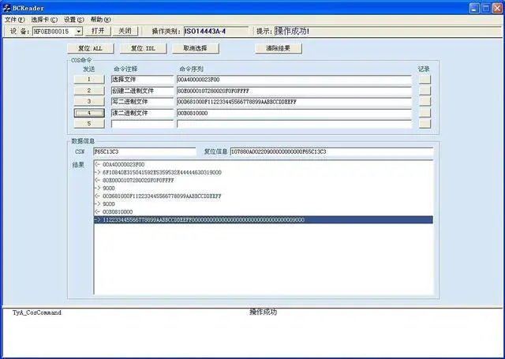The height and width of the screenshot is (359, 505).
Task: Click the 记录 button for row 1
Action: coord(425,80)
